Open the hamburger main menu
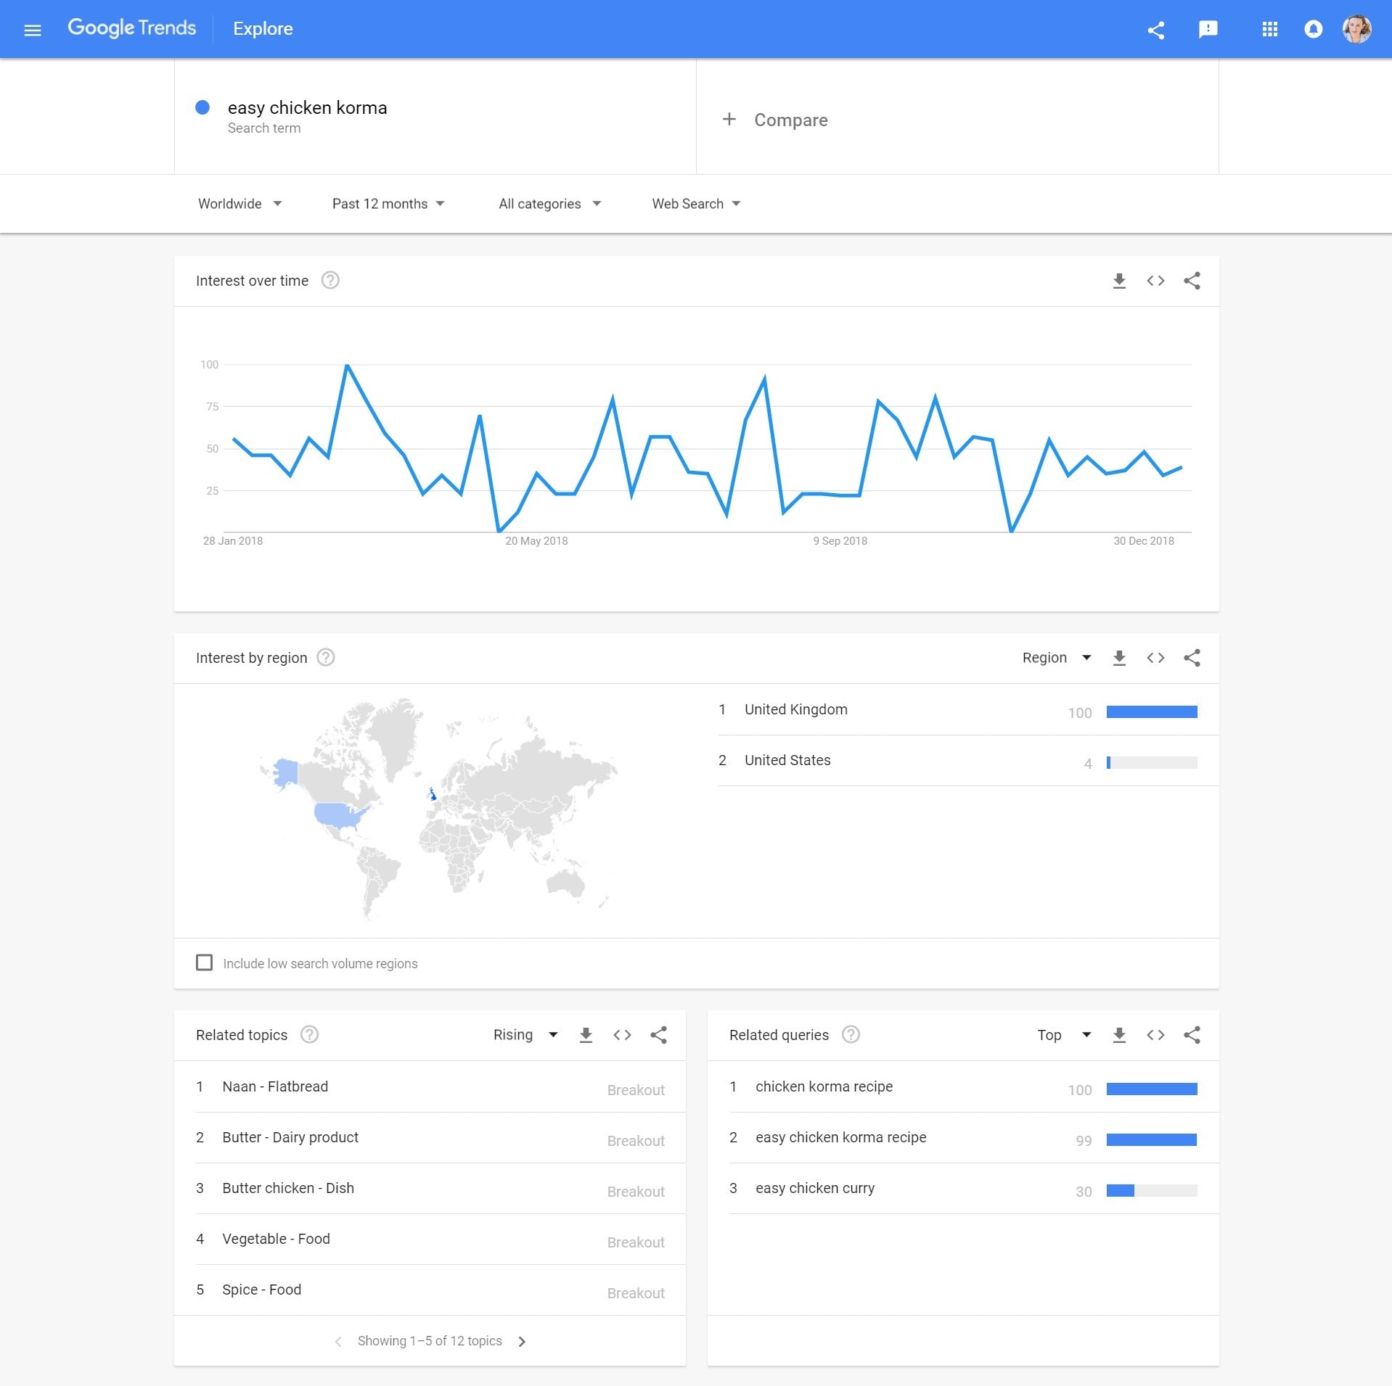1392x1386 pixels. click(33, 30)
